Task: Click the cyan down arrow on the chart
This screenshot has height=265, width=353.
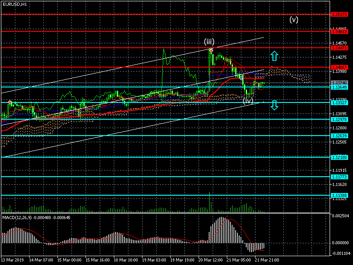Action: coord(274,105)
